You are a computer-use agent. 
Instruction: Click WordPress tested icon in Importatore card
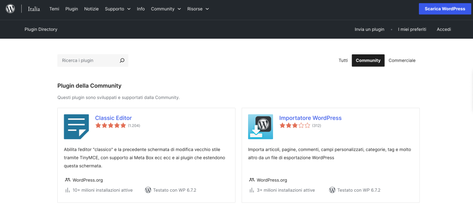(x=332, y=190)
